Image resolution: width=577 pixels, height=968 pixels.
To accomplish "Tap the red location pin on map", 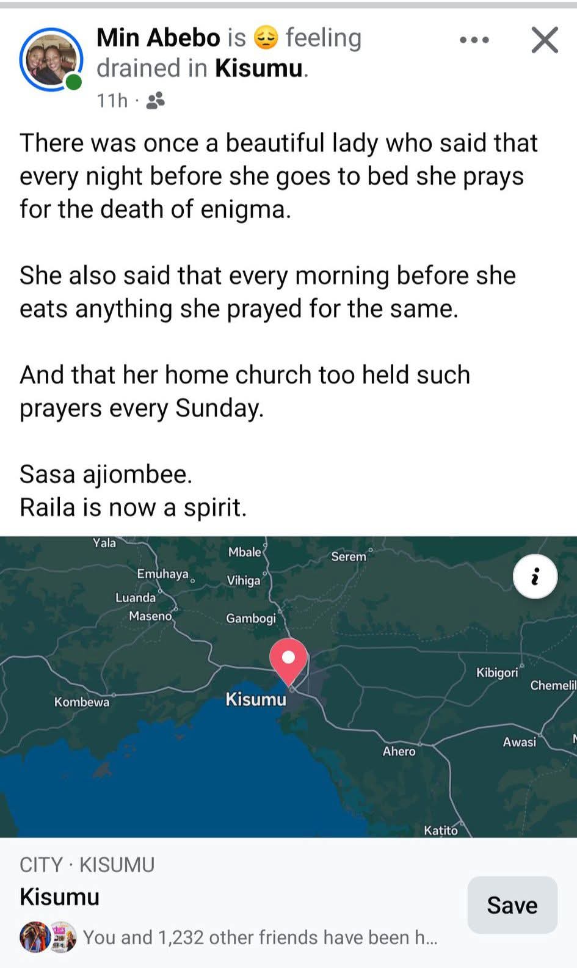I will (289, 660).
